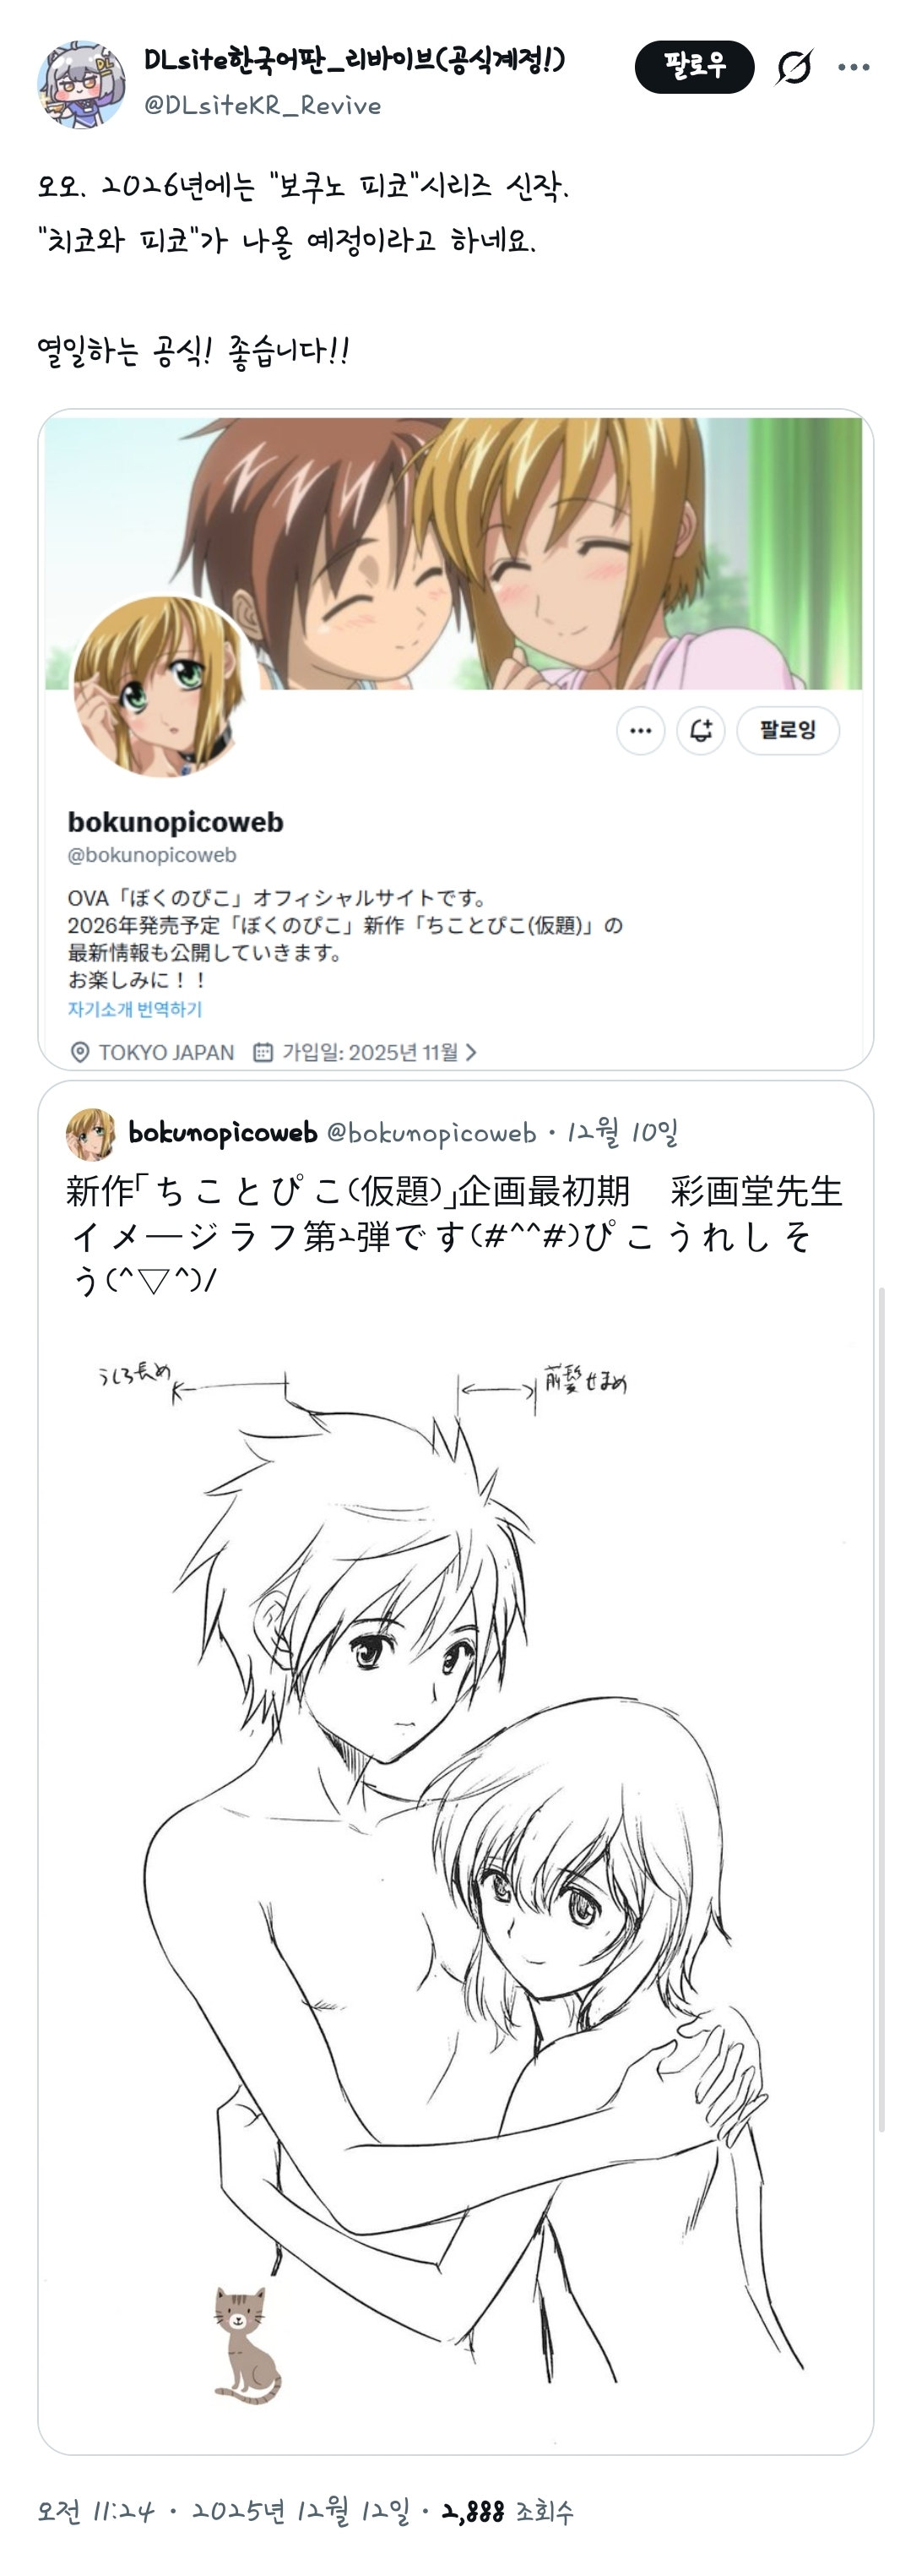Open the profile banner image of two characters
The image size is (911, 2559).
(x=453, y=553)
